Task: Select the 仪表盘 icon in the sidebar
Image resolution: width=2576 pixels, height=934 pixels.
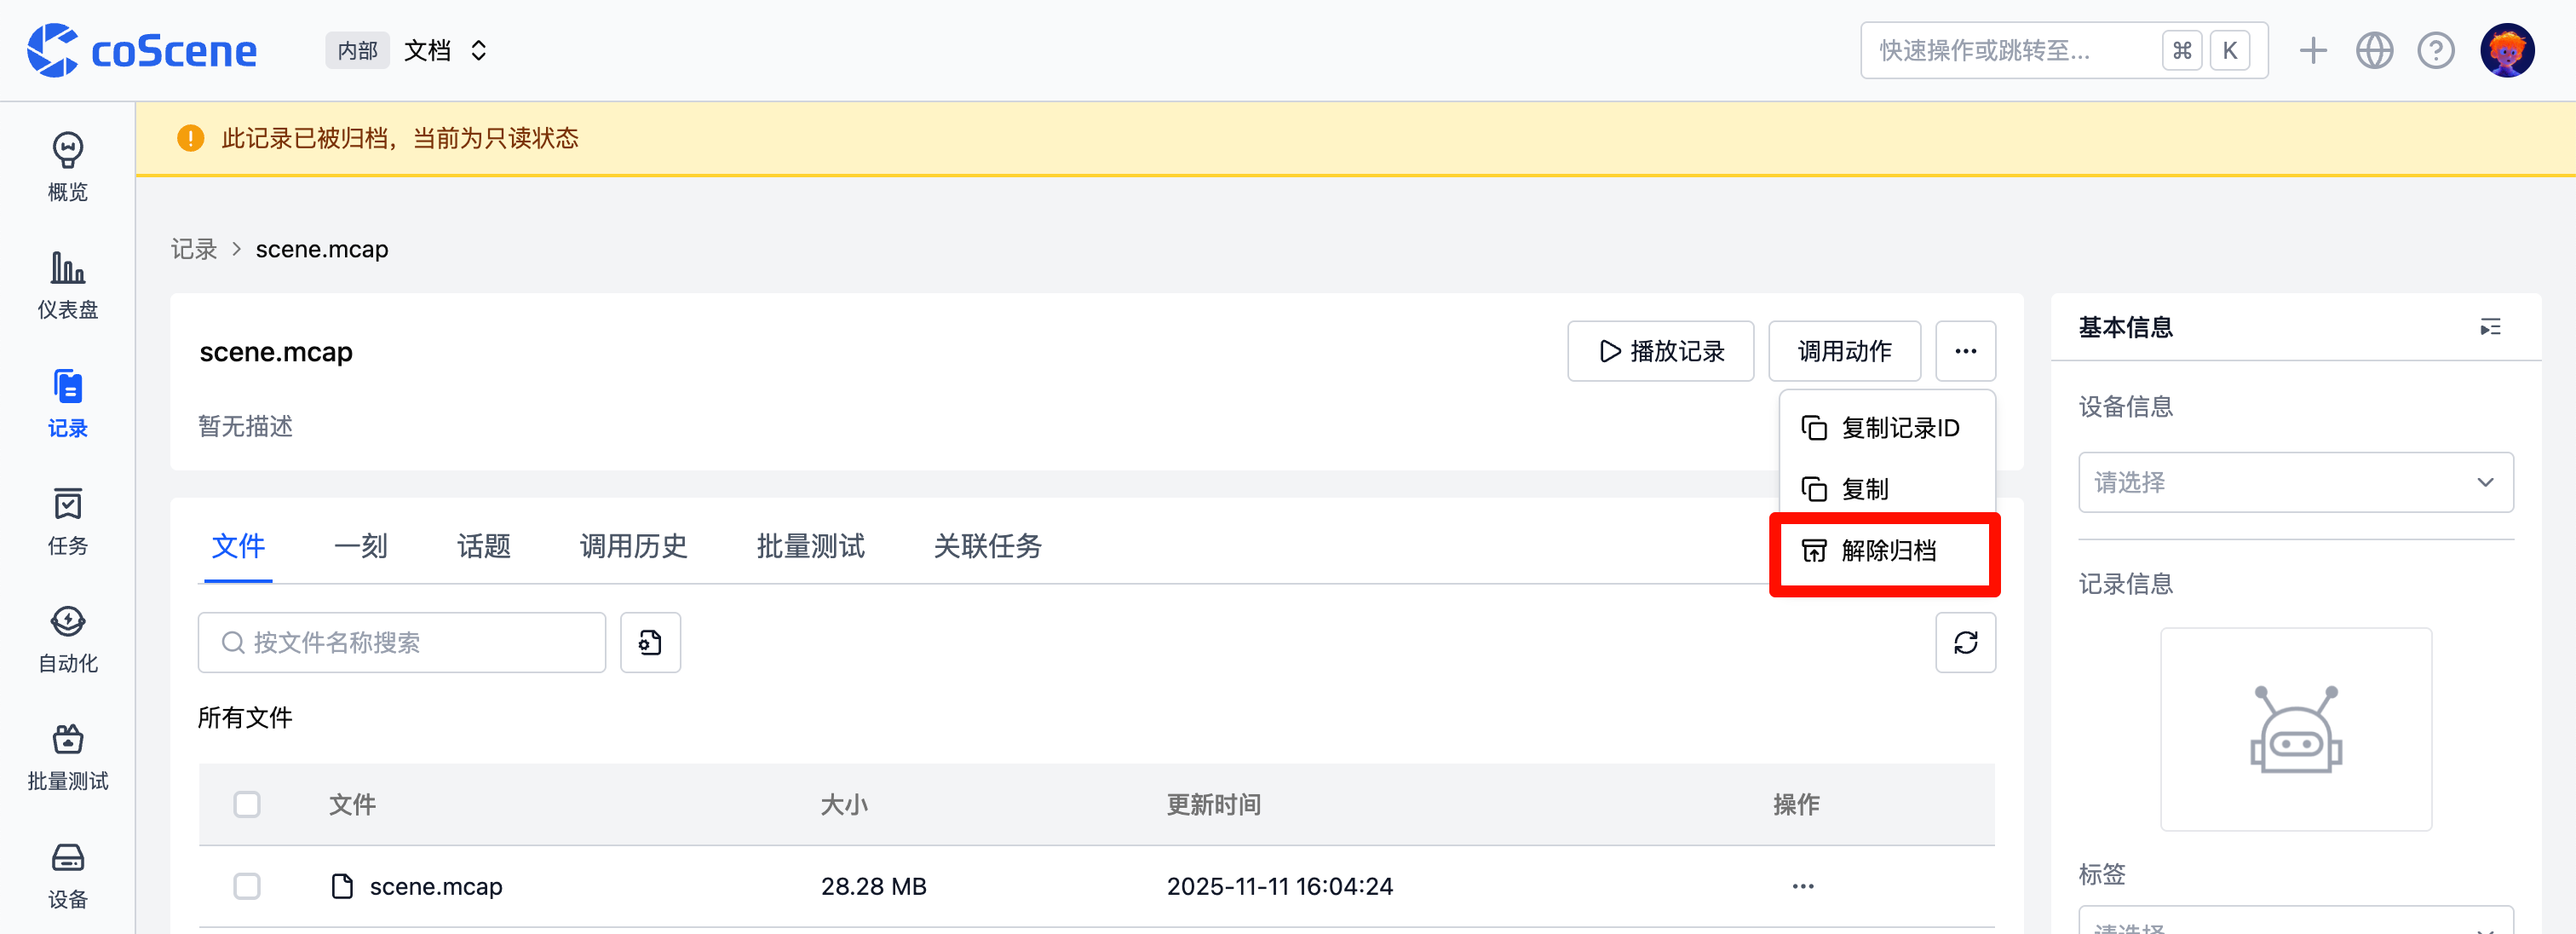Action: point(66,283)
